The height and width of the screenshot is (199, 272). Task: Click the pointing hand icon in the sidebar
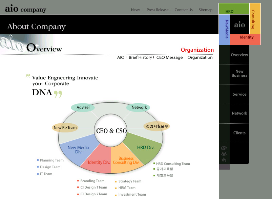coord(224,160)
